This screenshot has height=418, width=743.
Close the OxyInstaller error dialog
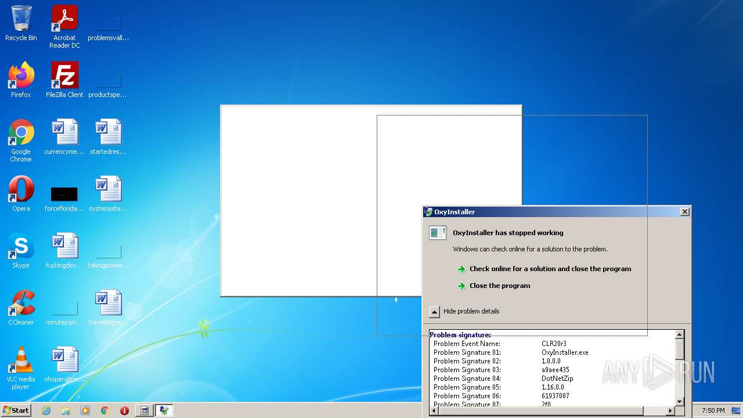685,212
